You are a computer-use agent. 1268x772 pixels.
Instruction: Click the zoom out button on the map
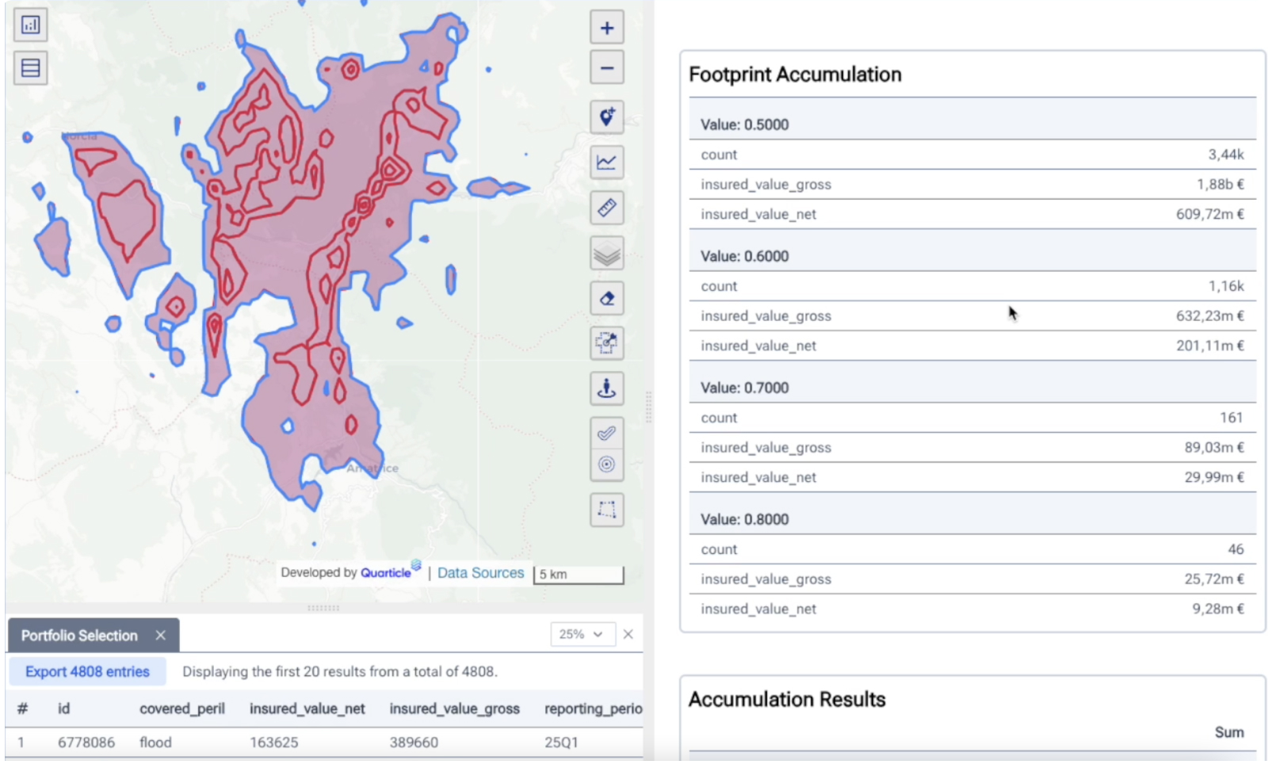click(x=606, y=67)
